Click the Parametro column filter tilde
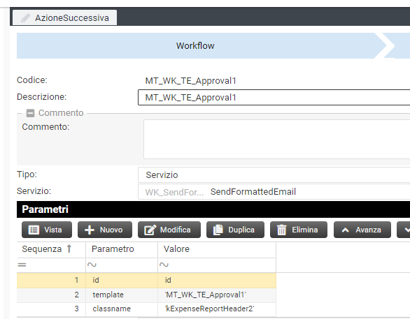 point(92,265)
